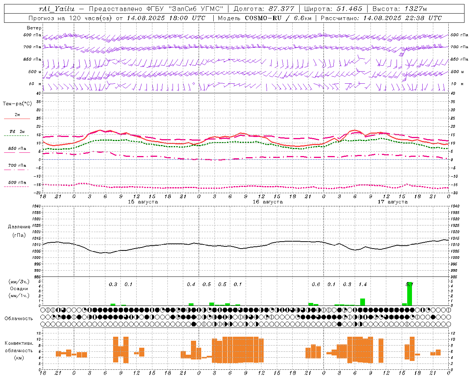
Task: Click the precipitation value 0.6
Action: 316,285
